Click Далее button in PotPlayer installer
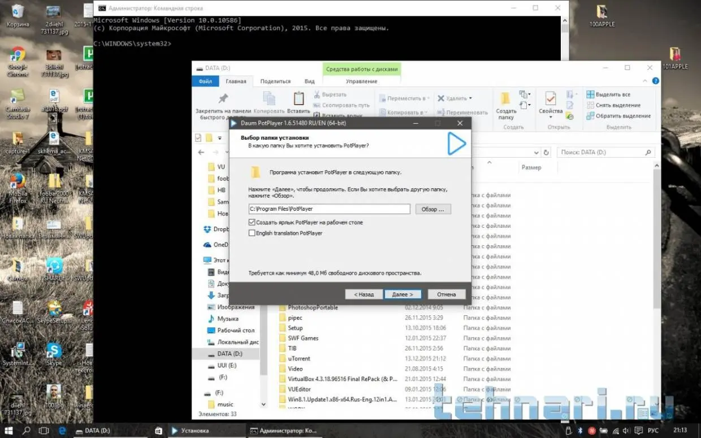 [403, 294]
